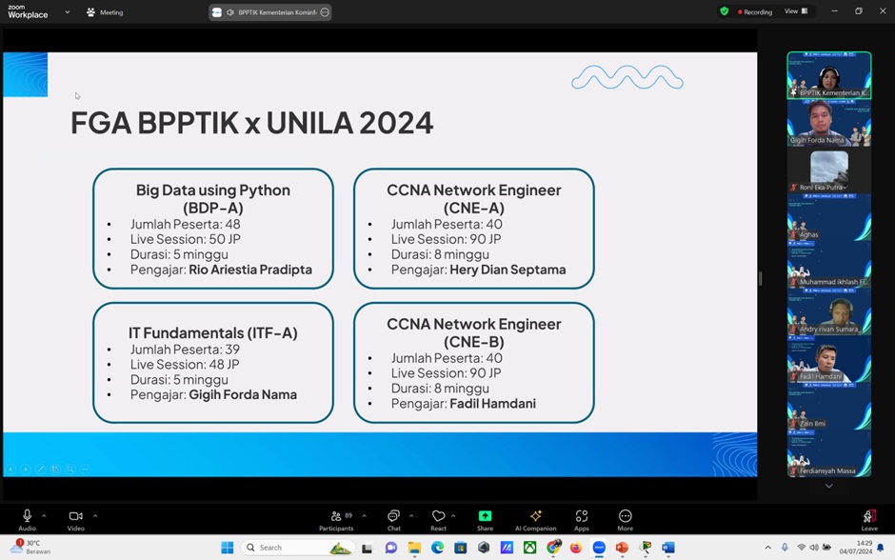Expand video options arrow next to Video

(94, 515)
